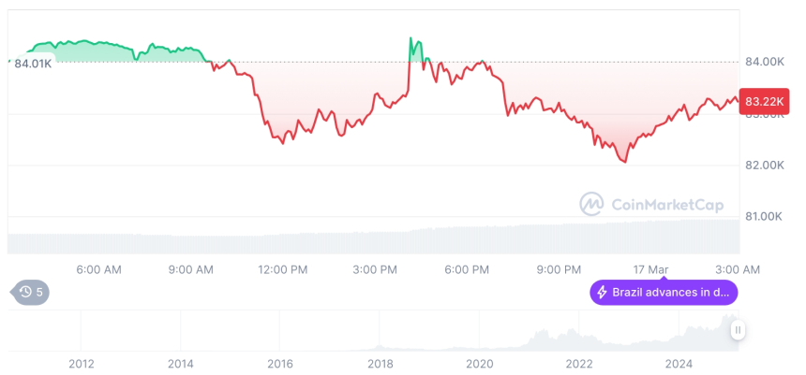Select 2016 on the overview timeline

coord(280,363)
